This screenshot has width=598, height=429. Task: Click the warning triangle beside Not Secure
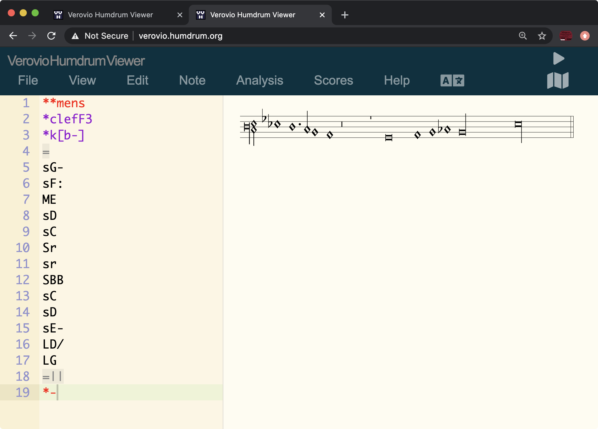pyautogui.click(x=75, y=36)
